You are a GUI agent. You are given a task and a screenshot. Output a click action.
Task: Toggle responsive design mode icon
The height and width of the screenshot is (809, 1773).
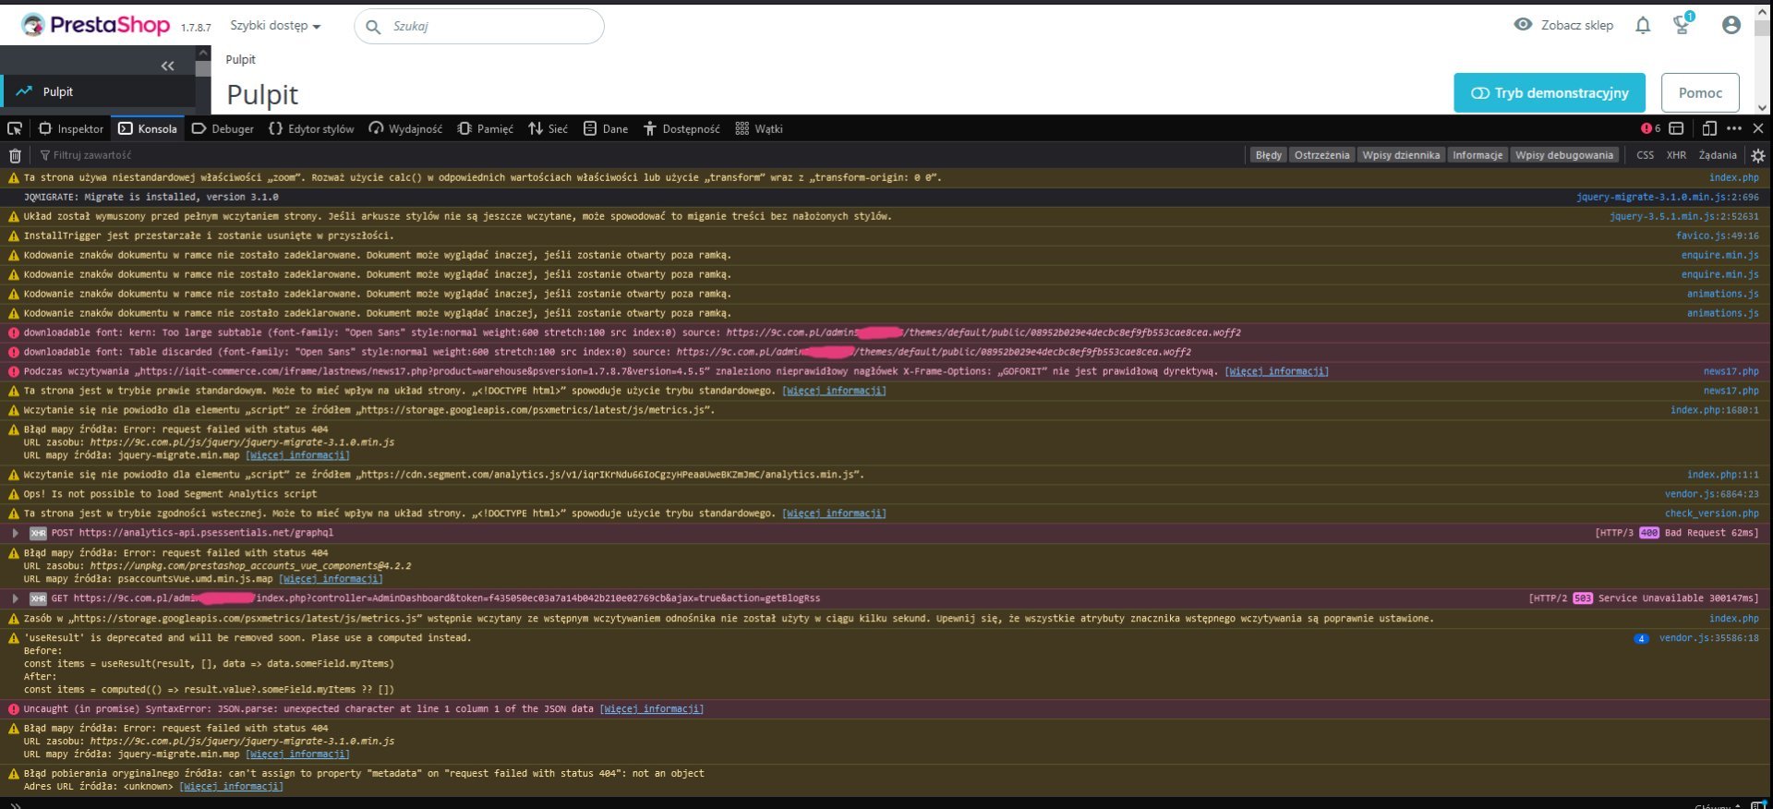[x=1709, y=129]
